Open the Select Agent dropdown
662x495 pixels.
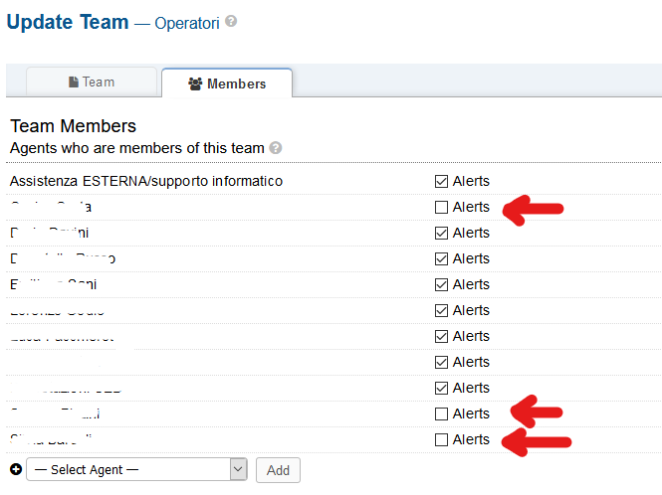136,469
